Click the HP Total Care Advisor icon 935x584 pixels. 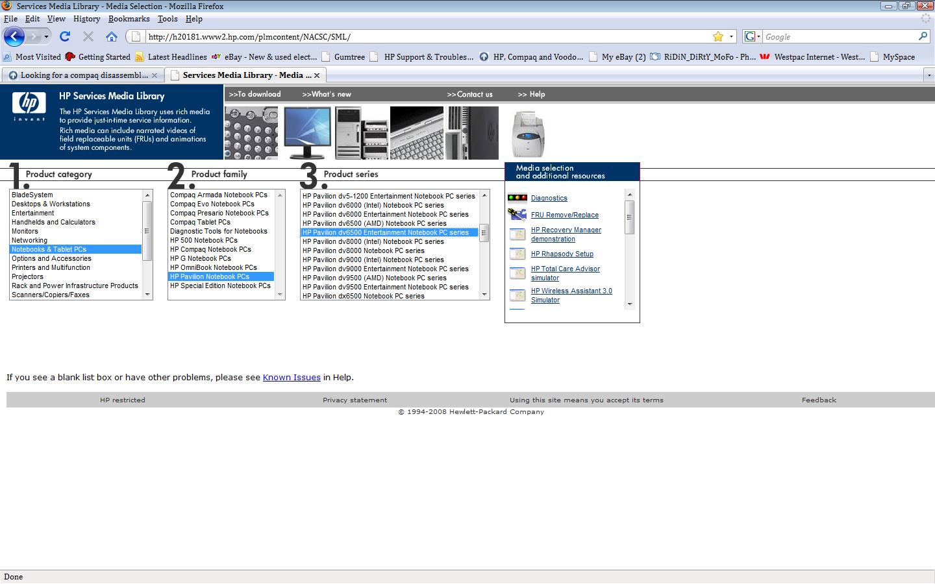point(517,273)
